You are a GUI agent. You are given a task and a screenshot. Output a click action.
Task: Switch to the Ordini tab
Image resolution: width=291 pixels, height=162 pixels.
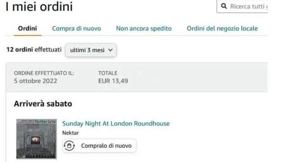click(28, 28)
